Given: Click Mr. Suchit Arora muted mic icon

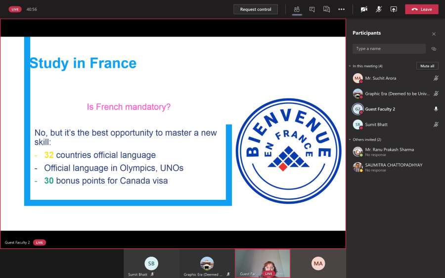Looking at the screenshot, I should tap(436, 78).
